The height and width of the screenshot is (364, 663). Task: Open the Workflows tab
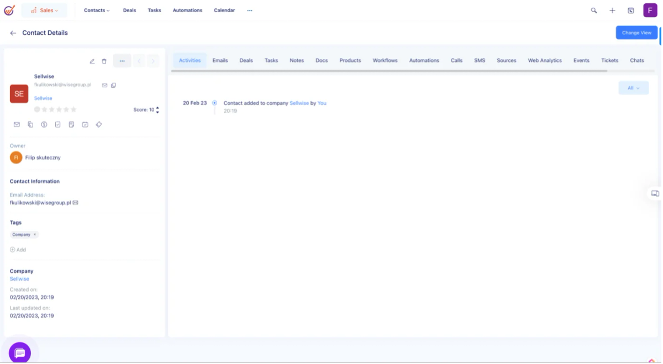[385, 60]
